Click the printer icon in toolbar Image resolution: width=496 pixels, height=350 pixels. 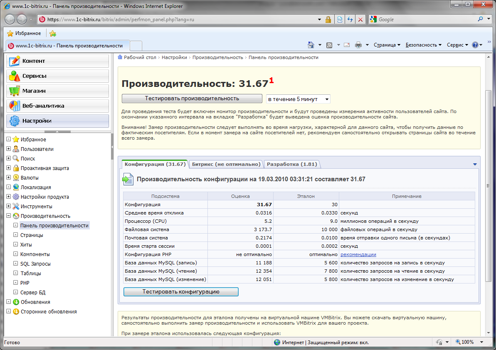click(358, 45)
